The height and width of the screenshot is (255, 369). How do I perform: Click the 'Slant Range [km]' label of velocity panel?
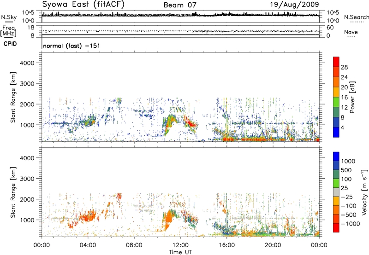pyautogui.click(x=13, y=192)
